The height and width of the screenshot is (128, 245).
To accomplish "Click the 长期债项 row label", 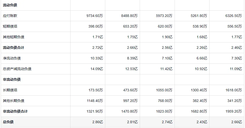I will (10, 90).
